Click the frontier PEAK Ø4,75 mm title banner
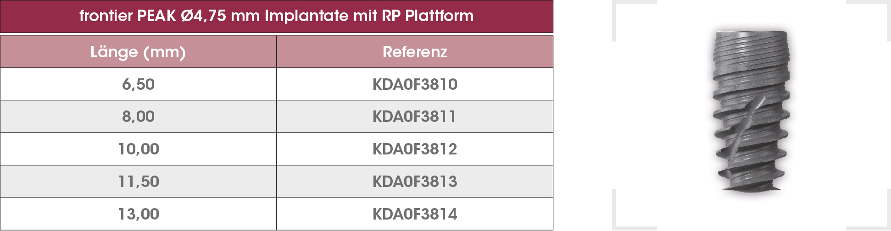This screenshot has height=231, width=891. (x=276, y=16)
